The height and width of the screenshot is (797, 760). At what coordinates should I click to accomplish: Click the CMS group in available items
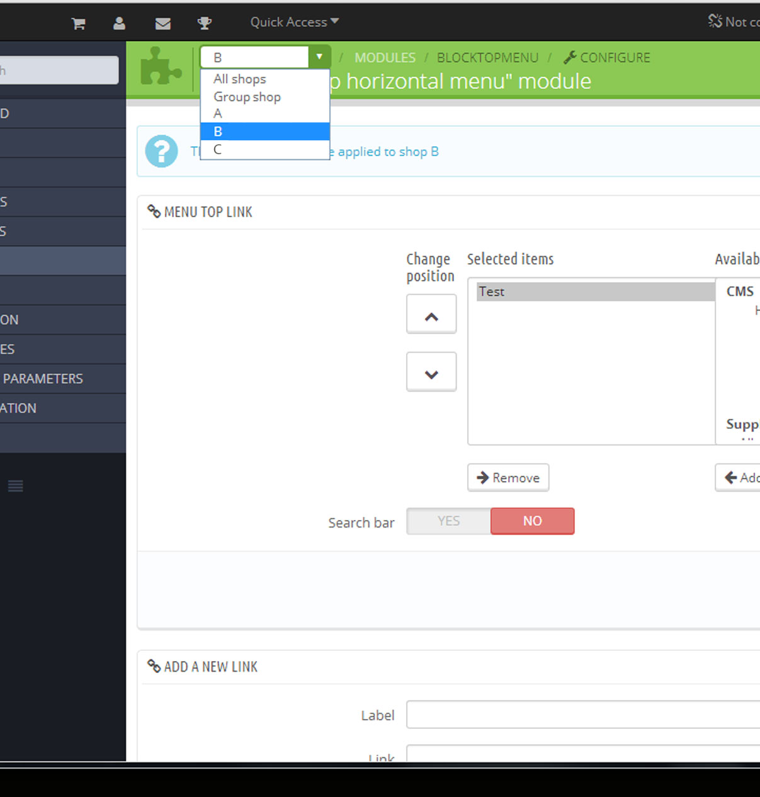(x=740, y=291)
